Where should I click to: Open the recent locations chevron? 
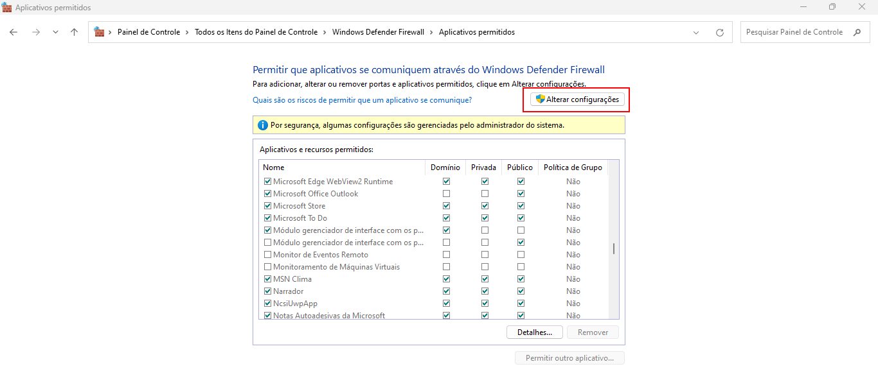55,32
